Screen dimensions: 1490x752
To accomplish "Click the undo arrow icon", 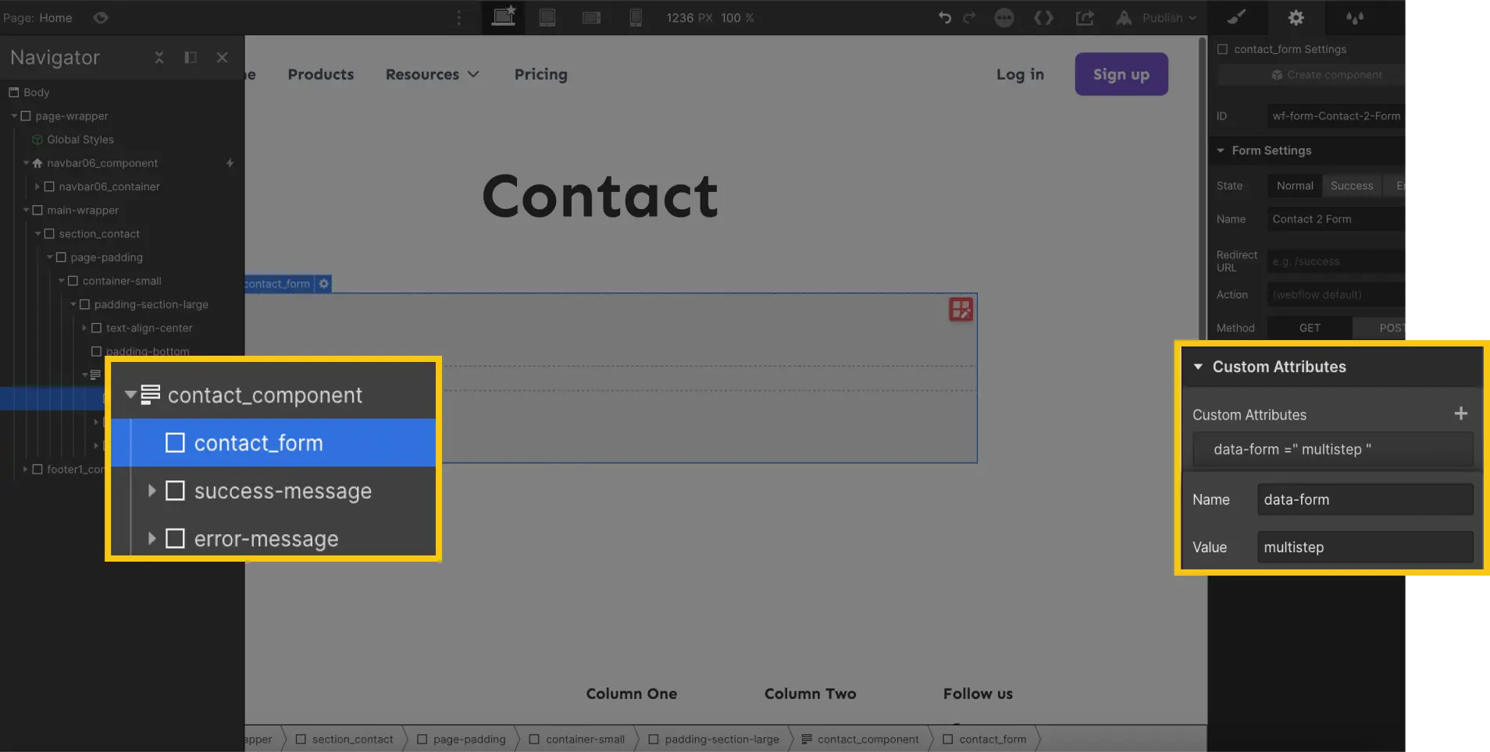I will pos(946,17).
